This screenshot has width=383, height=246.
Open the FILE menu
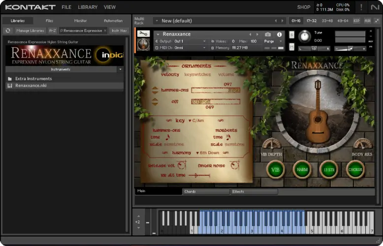coord(66,7)
